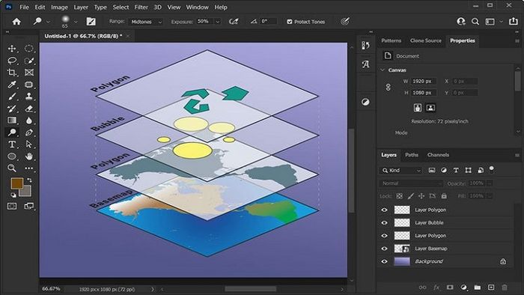The image size is (524, 295).
Task: Click the brush angle field
Action: point(268,22)
